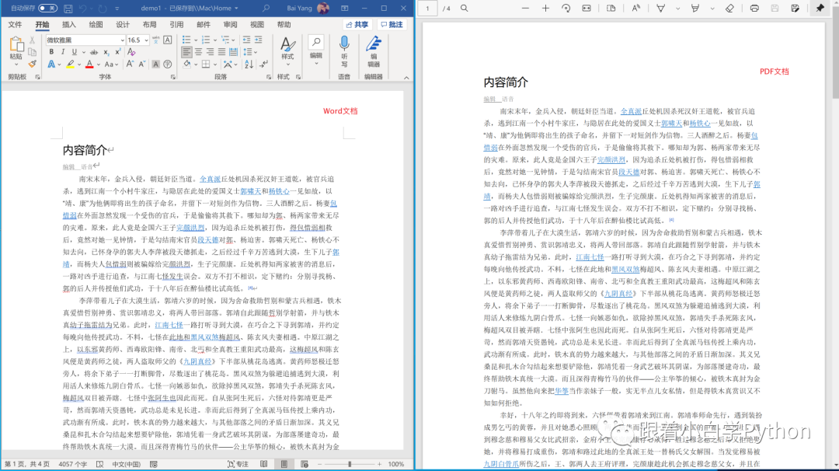Click the pin toolbar icon in PDF viewer
The image size is (839, 471).
point(820,8)
